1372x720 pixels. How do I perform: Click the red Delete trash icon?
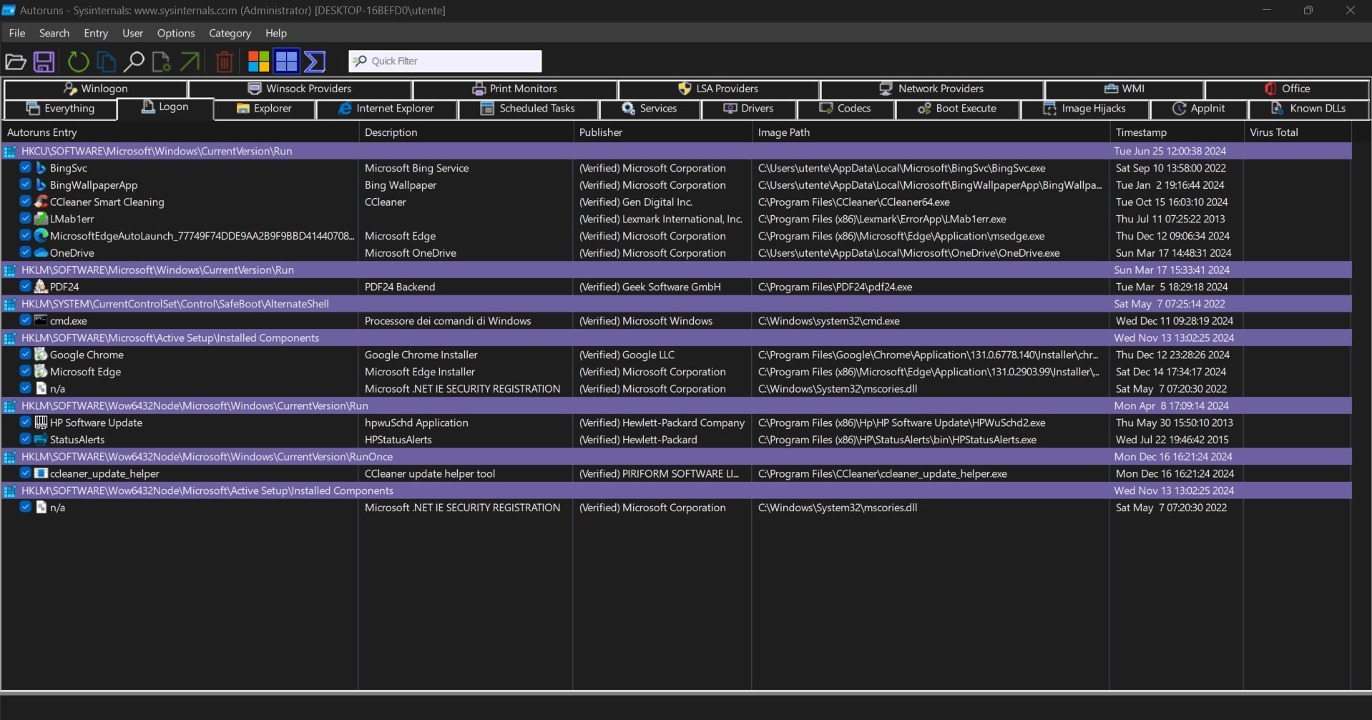224,61
